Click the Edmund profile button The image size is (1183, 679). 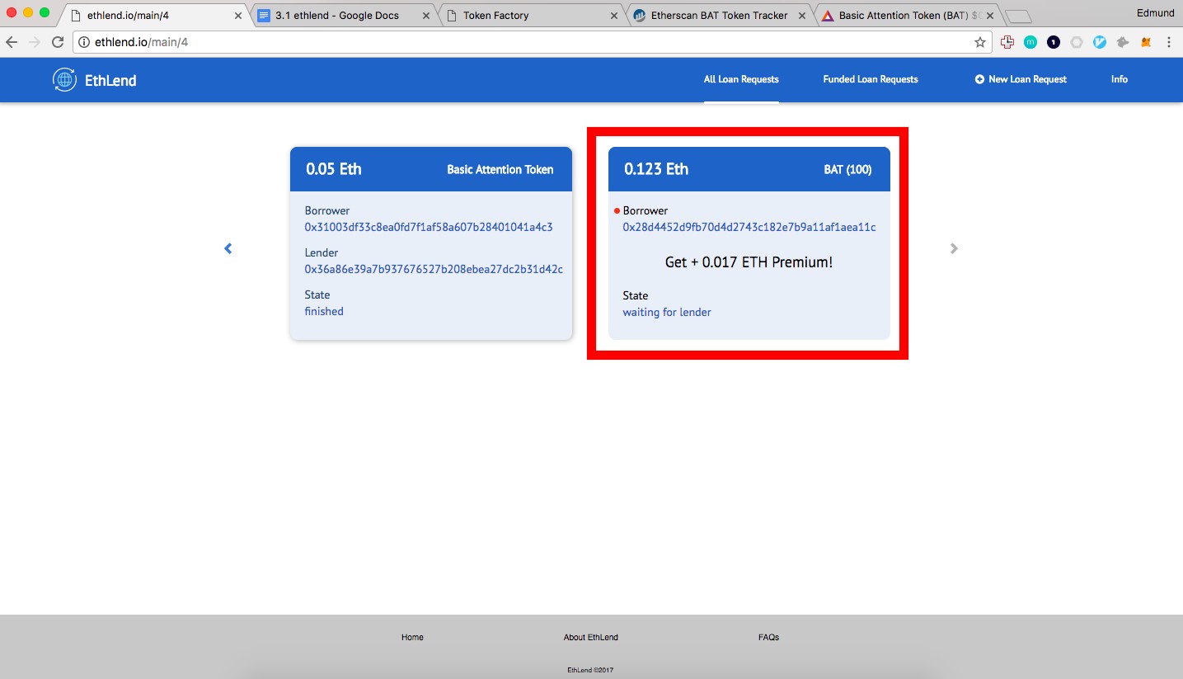(1154, 13)
